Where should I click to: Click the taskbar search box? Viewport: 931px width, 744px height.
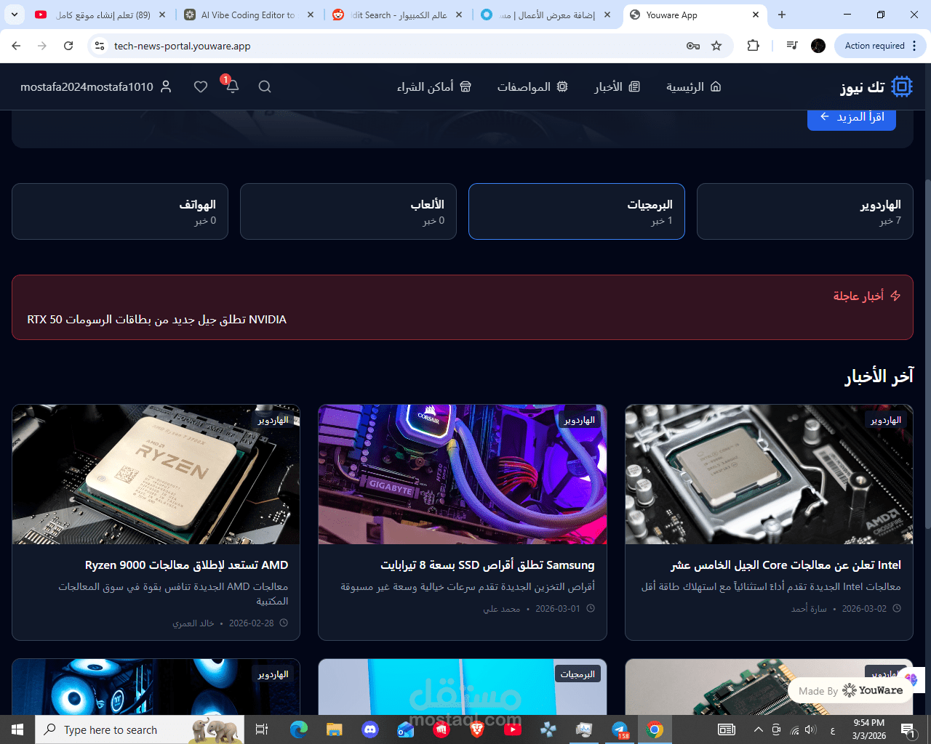pos(140,729)
